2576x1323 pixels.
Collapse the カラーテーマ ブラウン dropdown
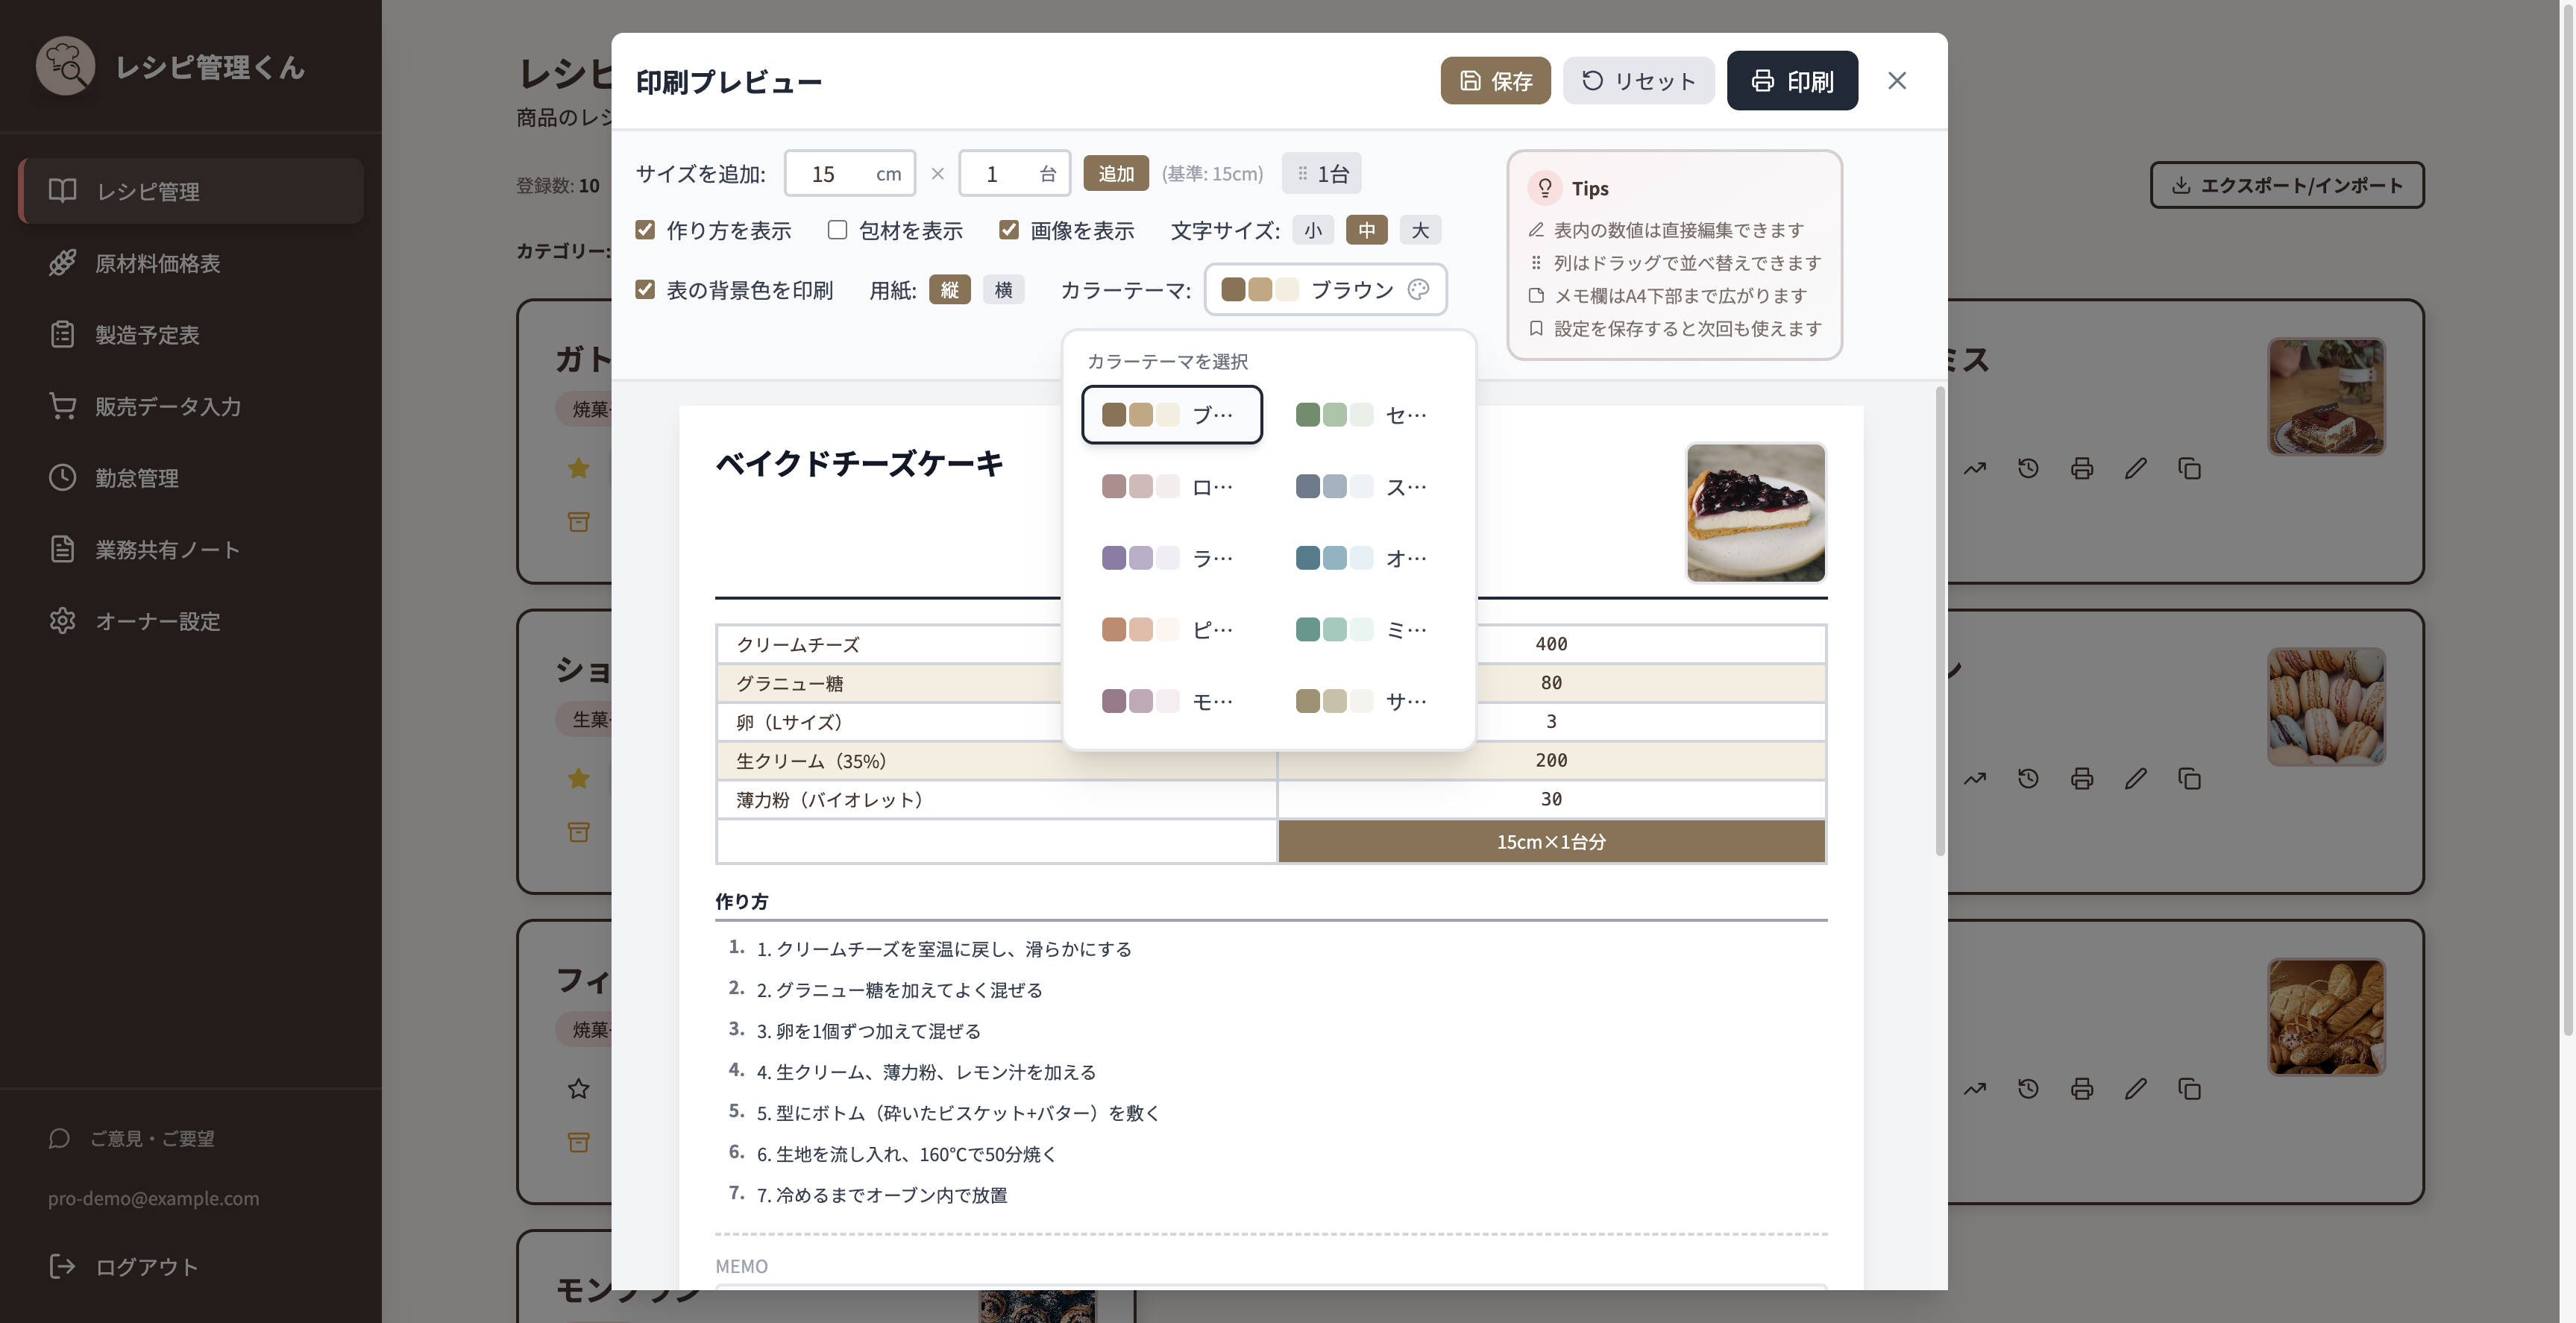coord(1325,289)
